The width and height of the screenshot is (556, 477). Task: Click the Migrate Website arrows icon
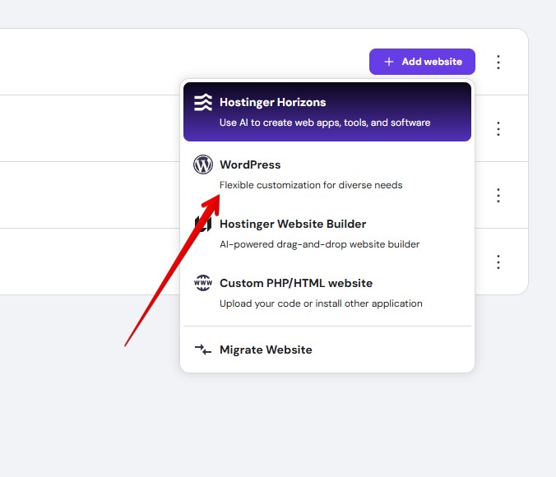(203, 350)
